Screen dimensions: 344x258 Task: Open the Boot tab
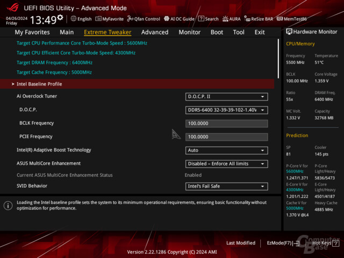point(217,32)
